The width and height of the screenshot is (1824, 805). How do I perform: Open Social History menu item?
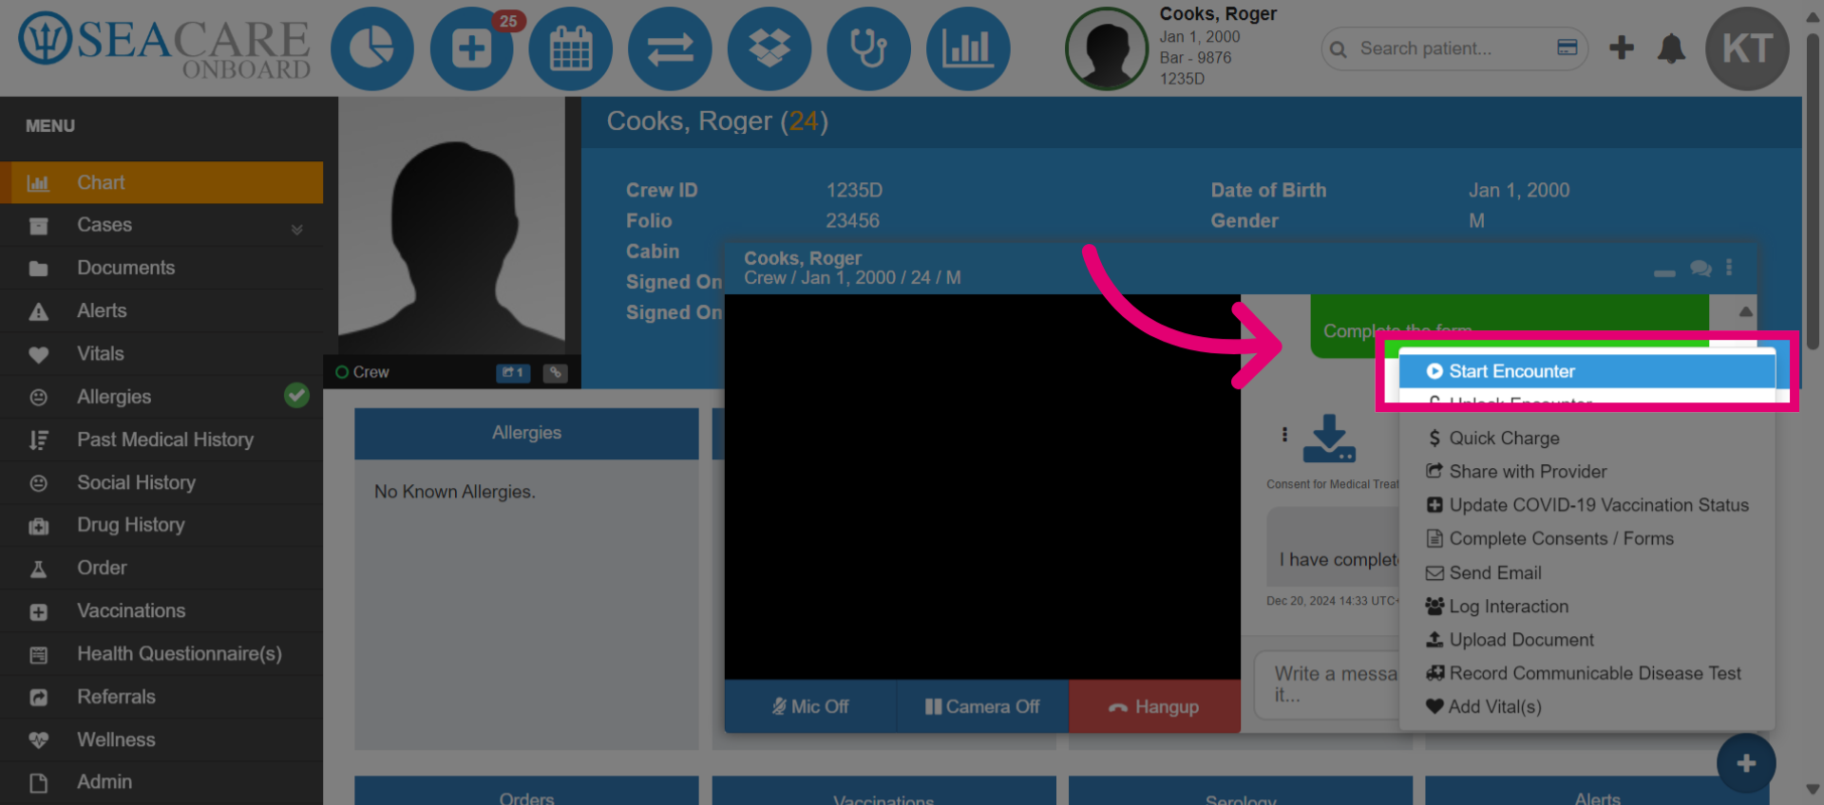tap(161, 482)
